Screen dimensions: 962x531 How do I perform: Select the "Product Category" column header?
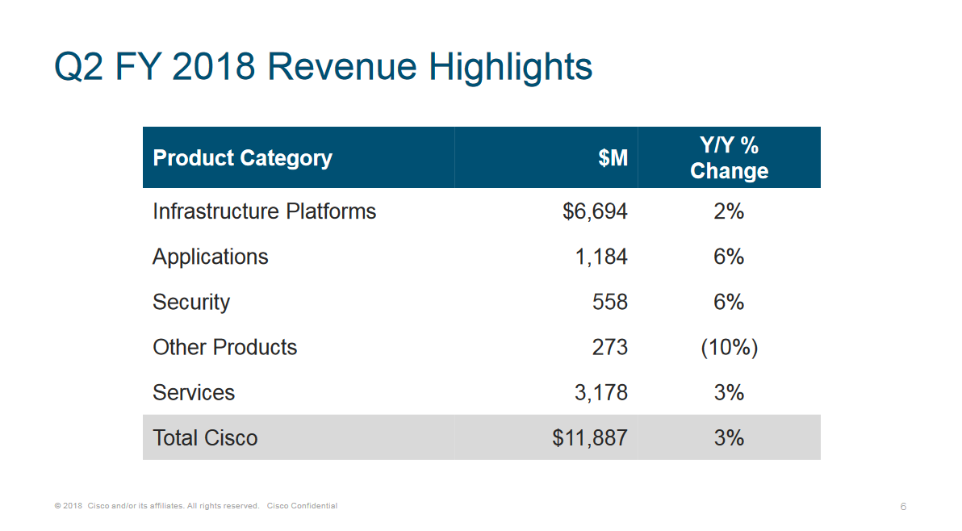pyautogui.click(x=242, y=158)
